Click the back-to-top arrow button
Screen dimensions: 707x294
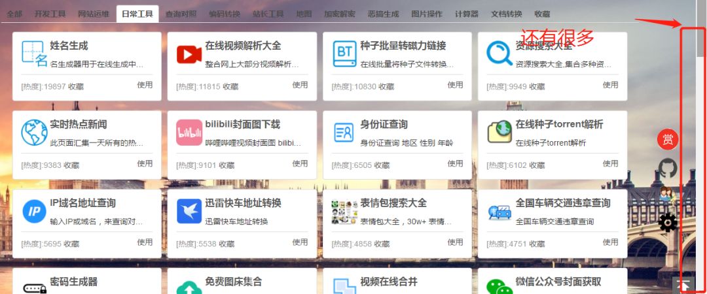[684, 285]
